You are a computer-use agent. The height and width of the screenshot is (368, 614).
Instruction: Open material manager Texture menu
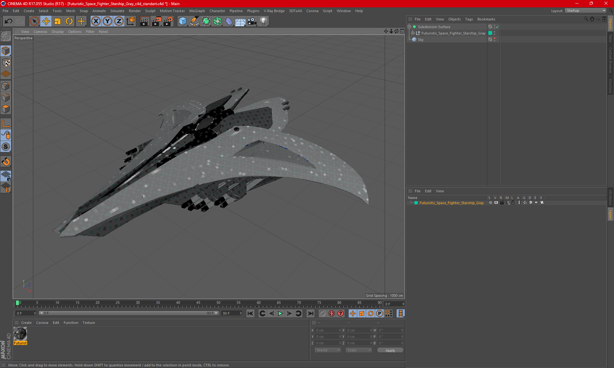(x=89, y=323)
